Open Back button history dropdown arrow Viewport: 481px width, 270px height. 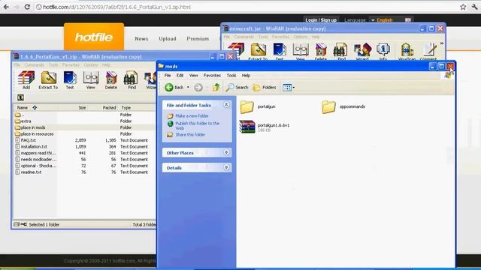point(188,88)
